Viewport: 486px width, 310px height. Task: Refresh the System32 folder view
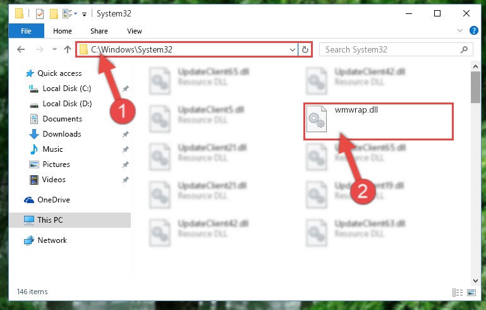[x=305, y=49]
